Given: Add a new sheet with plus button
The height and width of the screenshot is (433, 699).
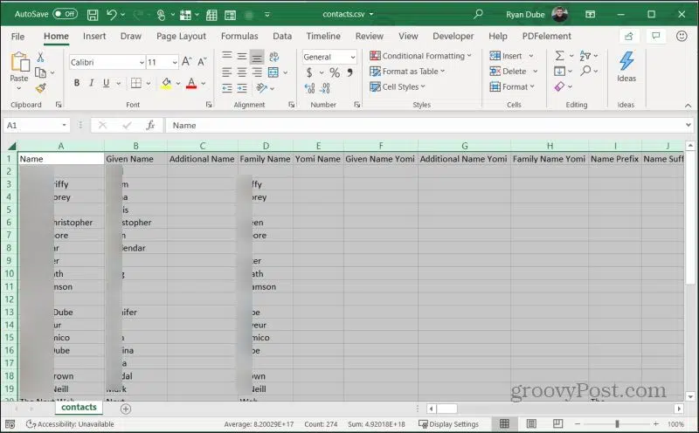Looking at the screenshot, I should click(x=126, y=409).
